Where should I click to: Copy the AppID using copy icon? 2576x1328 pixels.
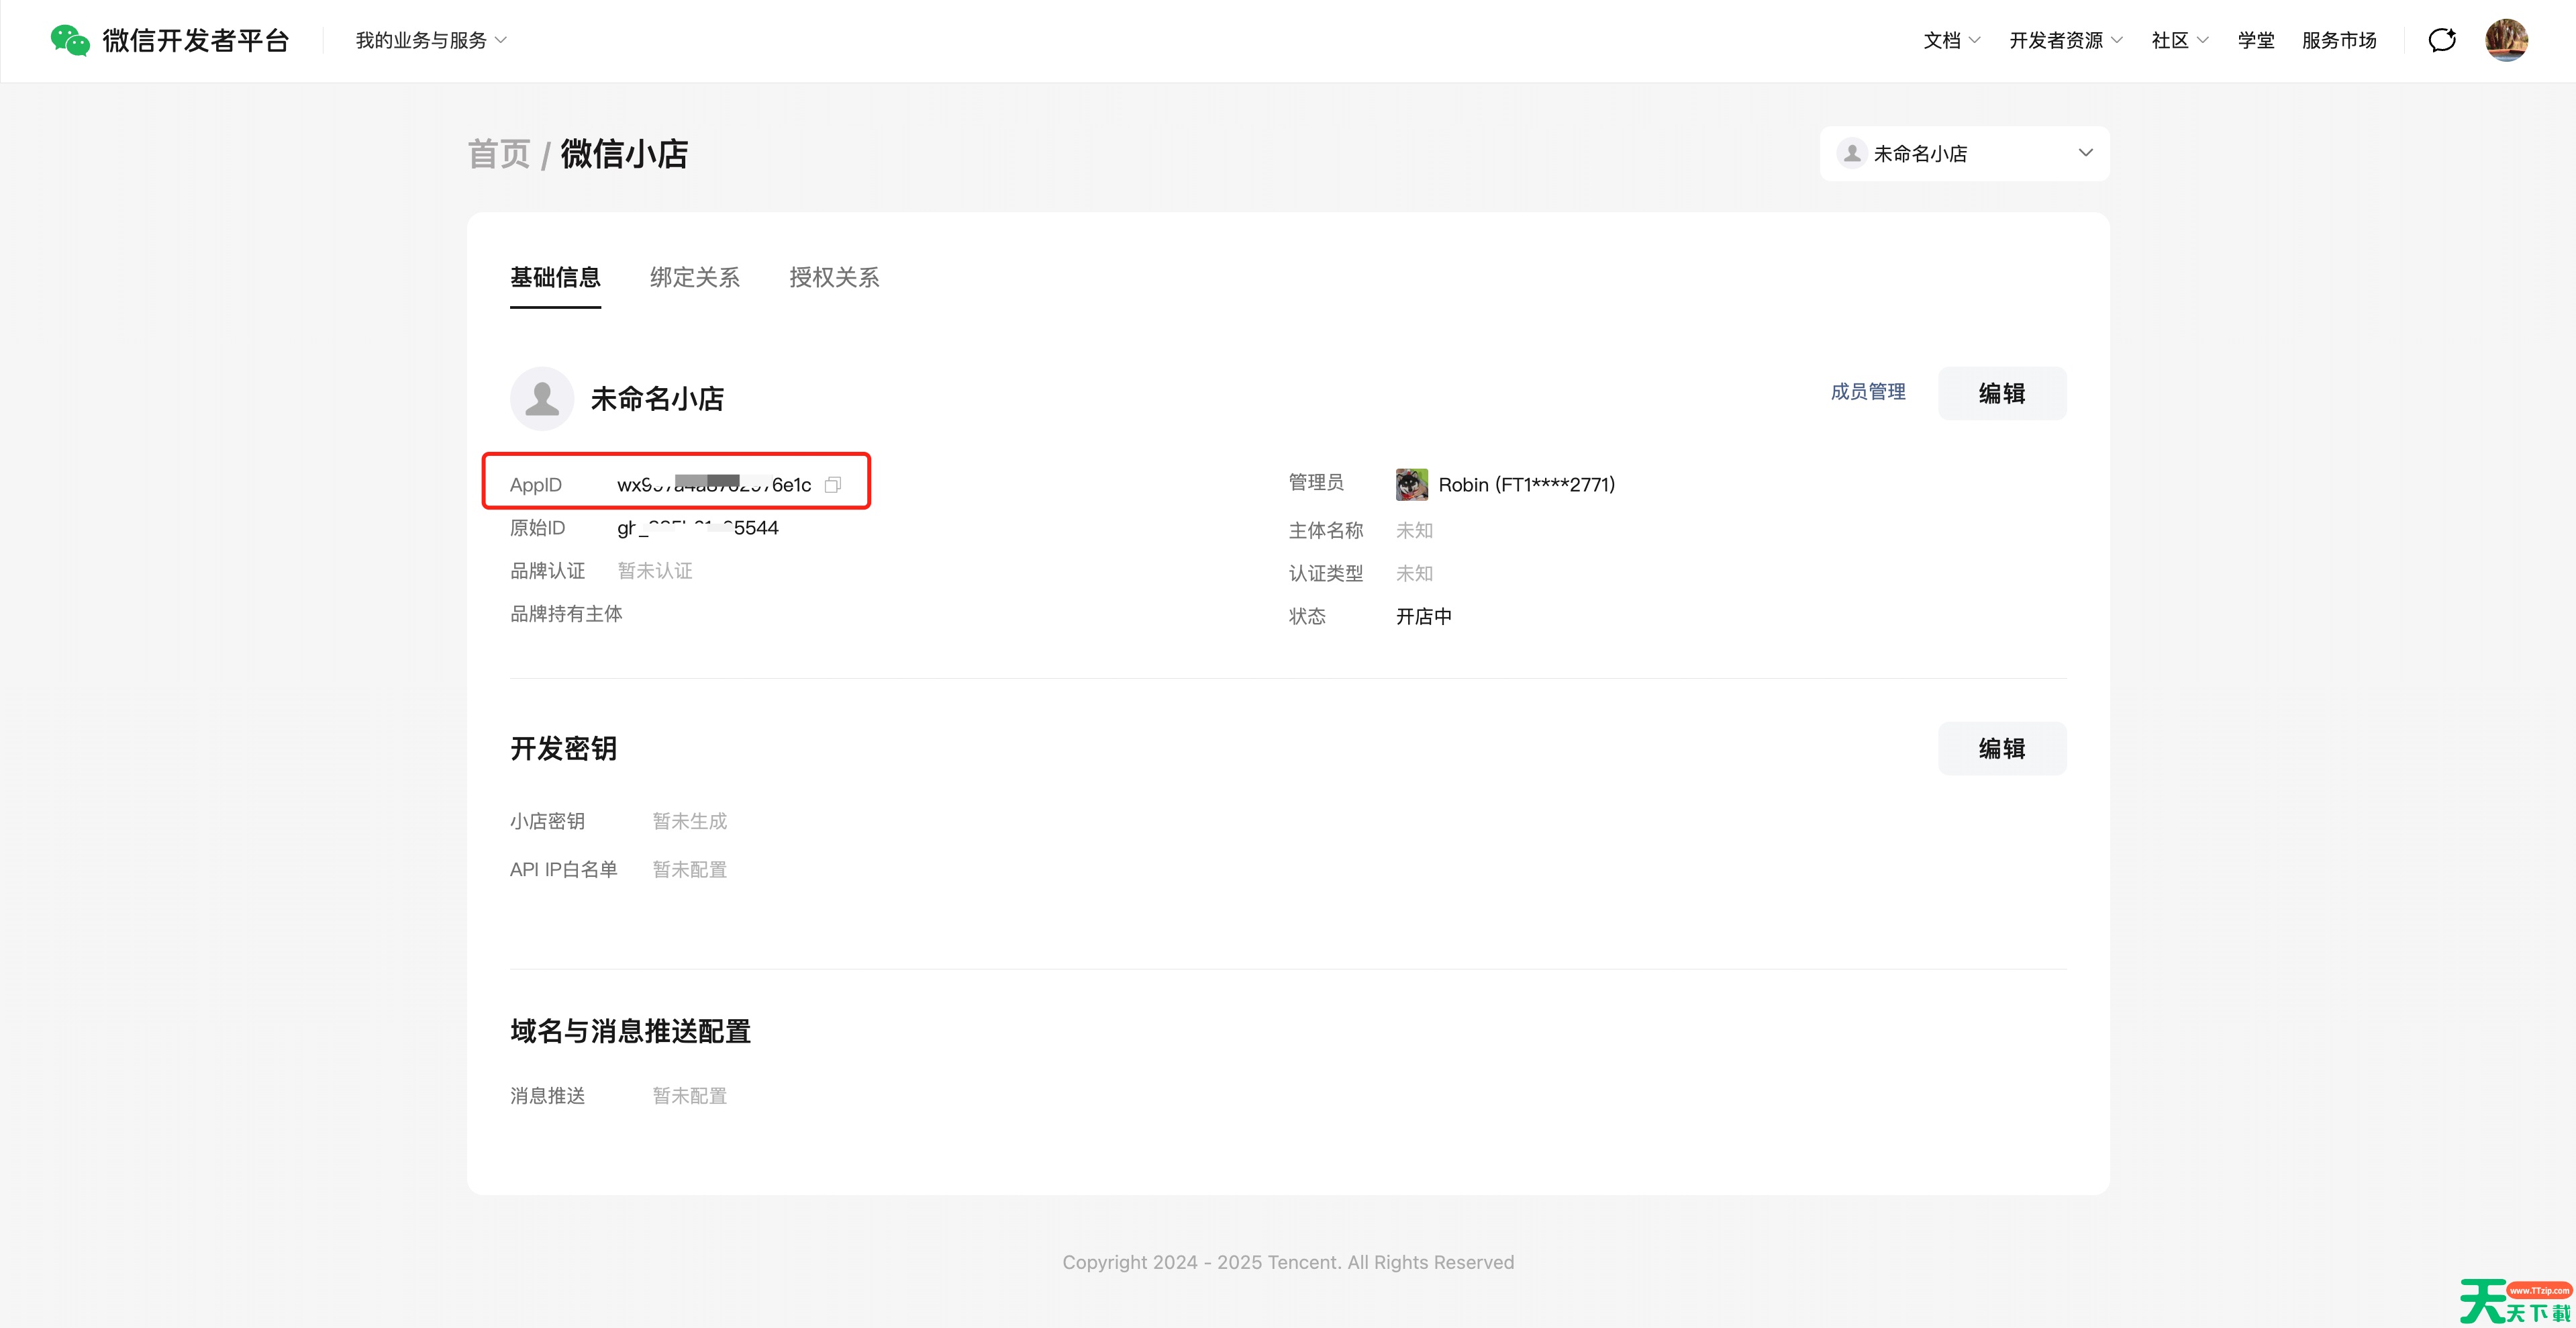pyautogui.click(x=835, y=484)
